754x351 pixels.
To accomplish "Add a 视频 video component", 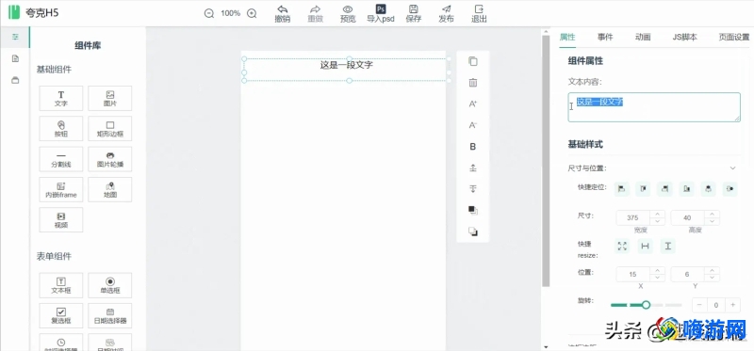I will (x=61, y=220).
